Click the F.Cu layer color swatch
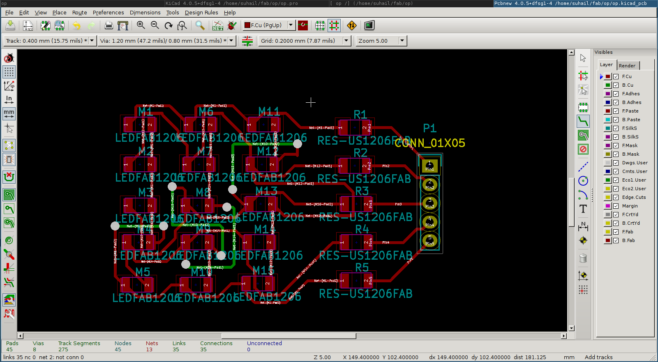The width and height of the screenshot is (658, 362). point(607,76)
